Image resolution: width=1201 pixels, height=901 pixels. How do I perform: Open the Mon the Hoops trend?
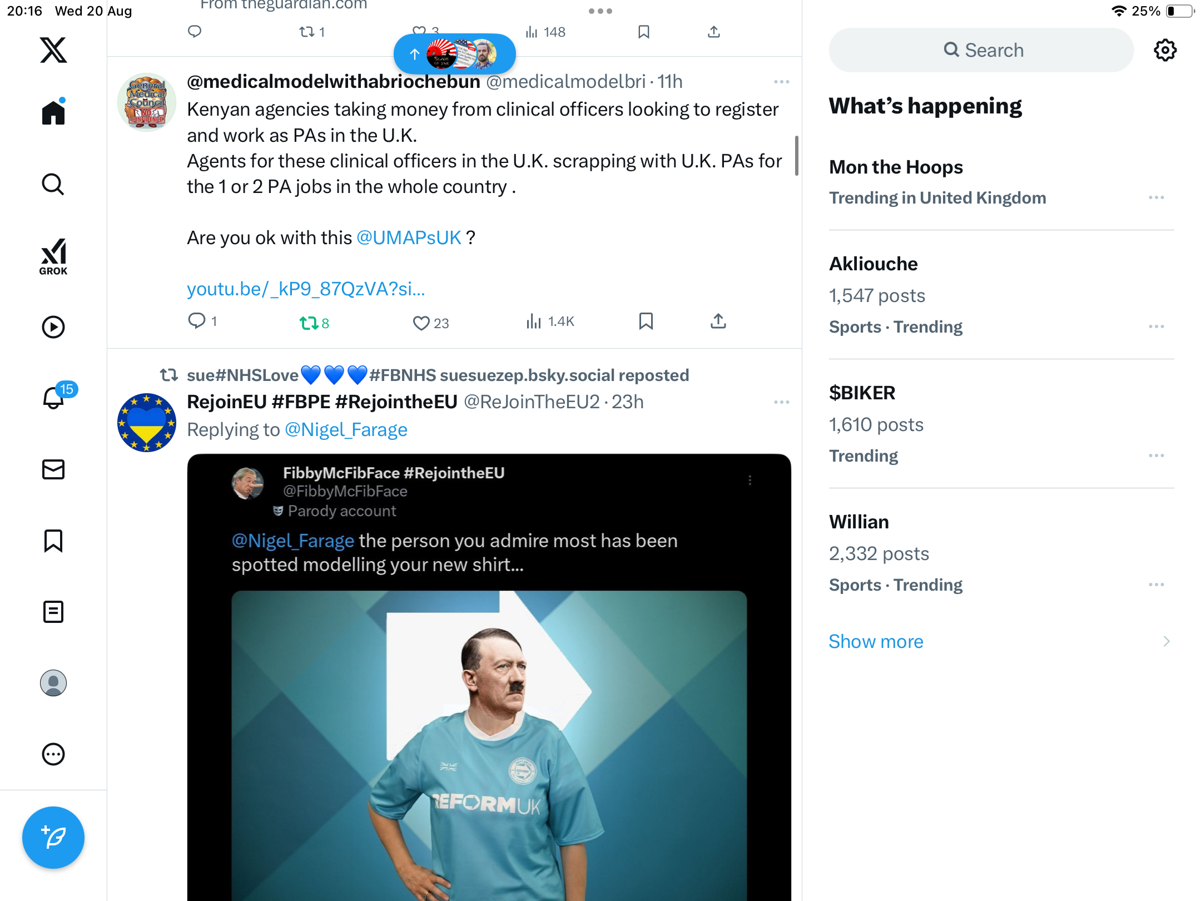click(896, 167)
